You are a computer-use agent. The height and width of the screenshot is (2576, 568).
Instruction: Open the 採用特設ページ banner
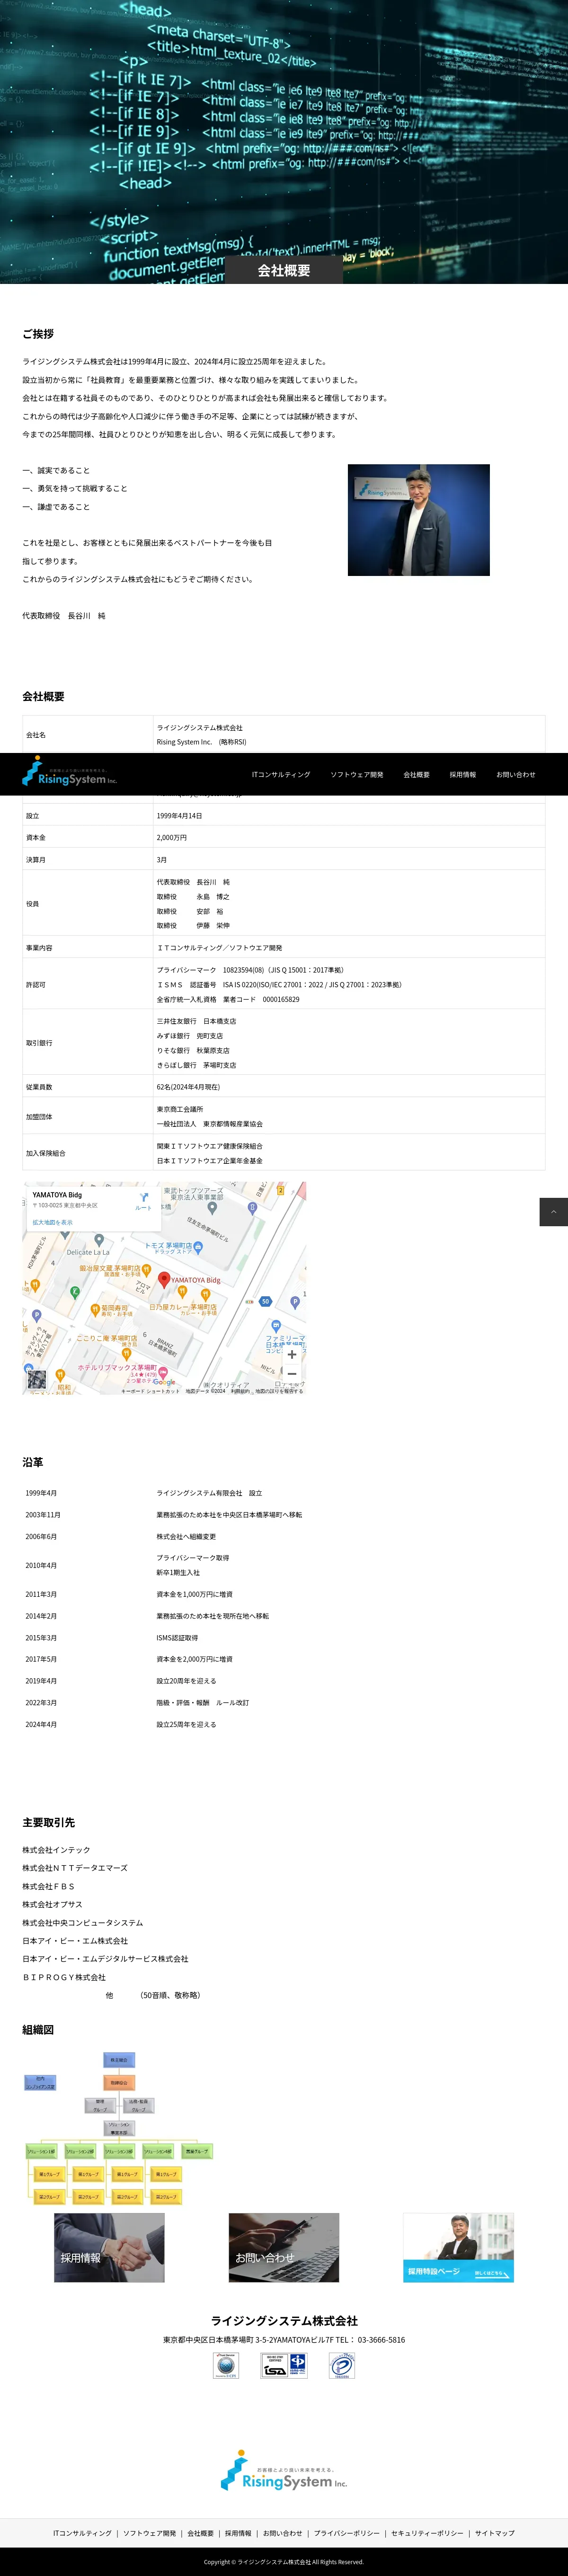tap(458, 2247)
